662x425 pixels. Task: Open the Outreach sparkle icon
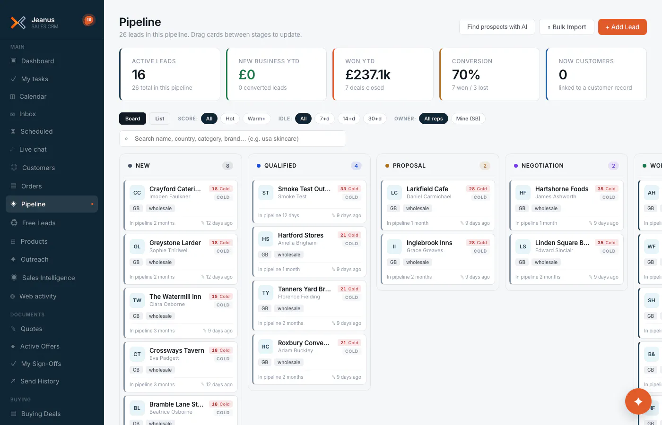[13, 259]
